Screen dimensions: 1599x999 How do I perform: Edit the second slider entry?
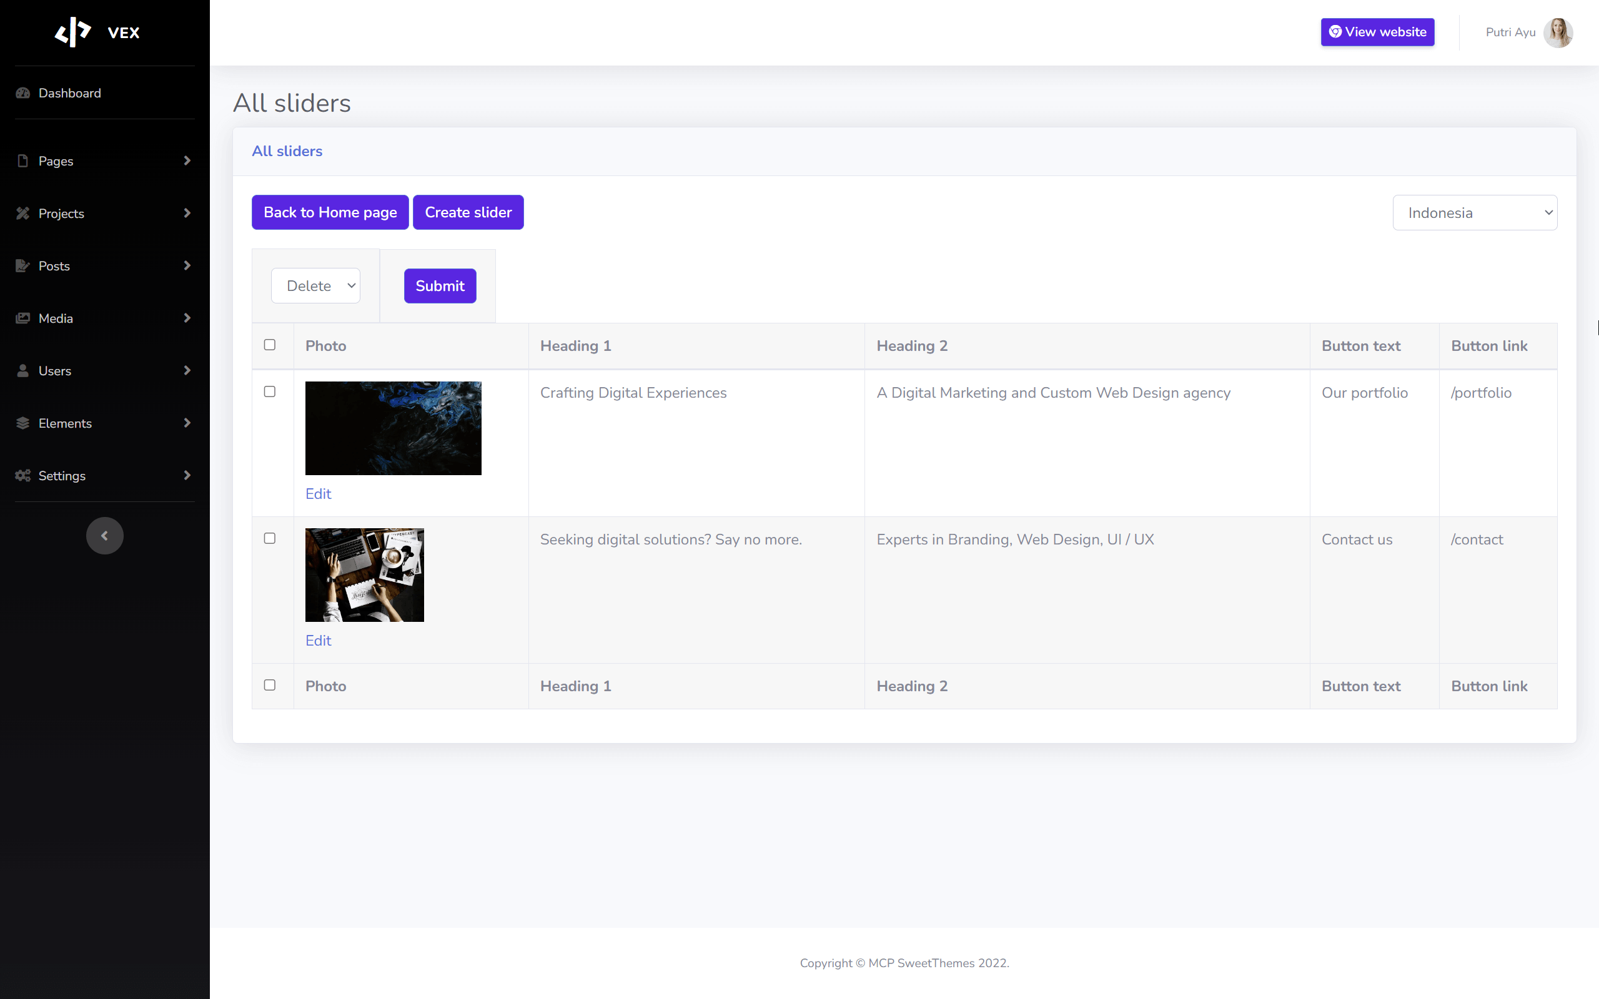318,639
